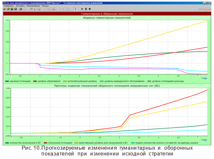
Task: Pause the simulation with the pause button
Action: [x=86, y=9]
